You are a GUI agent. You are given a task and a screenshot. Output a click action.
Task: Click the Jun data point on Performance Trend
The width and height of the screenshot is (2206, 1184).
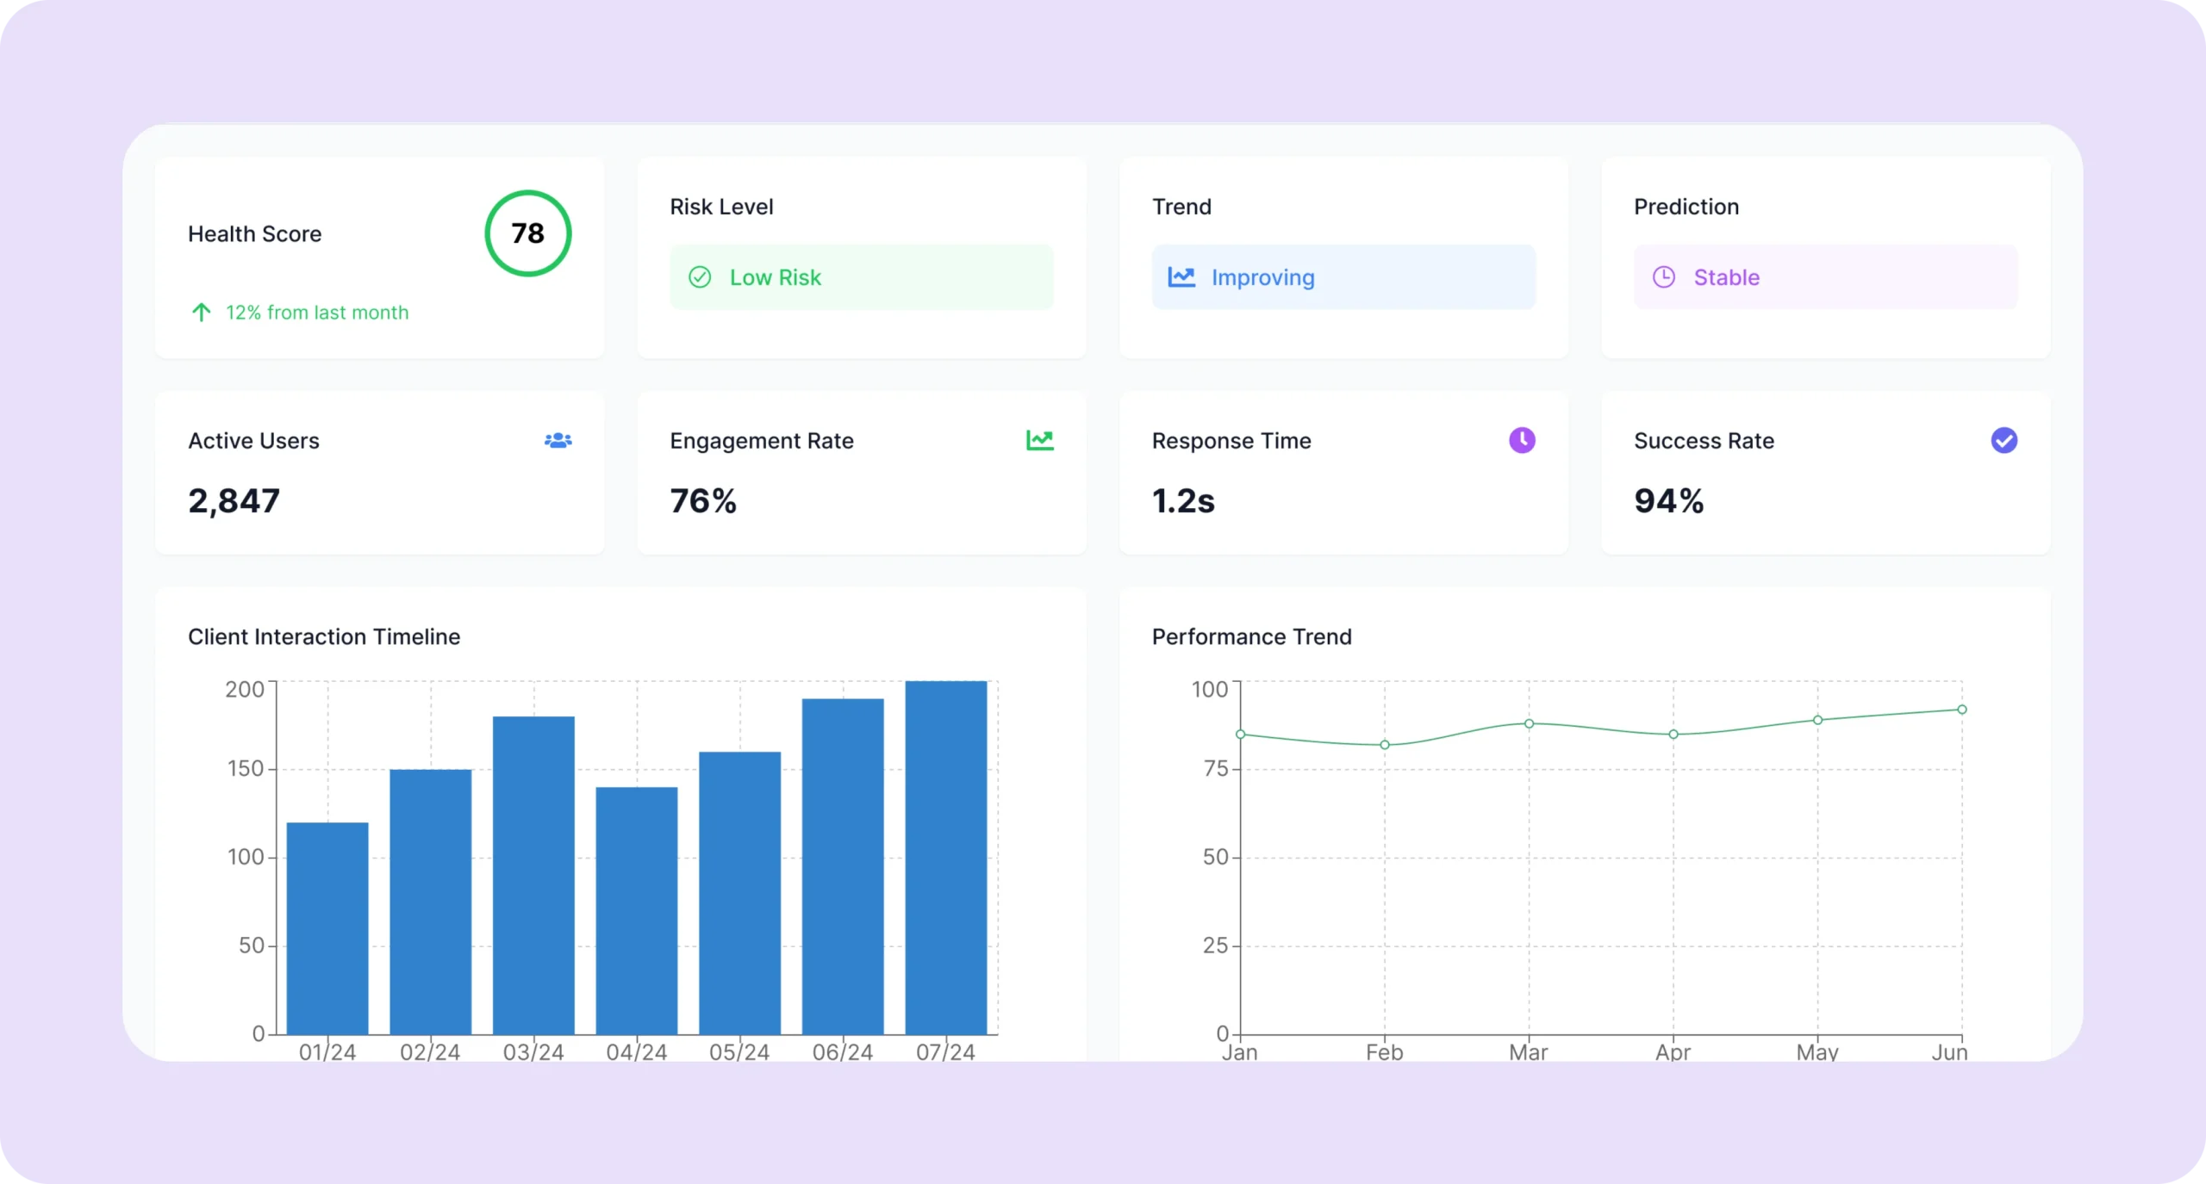[1962, 710]
